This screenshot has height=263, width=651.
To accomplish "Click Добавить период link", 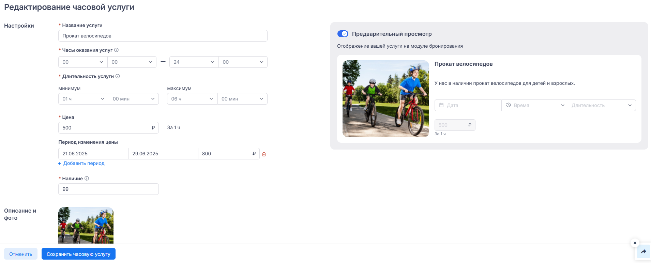I will pyautogui.click(x=81, y=163).
